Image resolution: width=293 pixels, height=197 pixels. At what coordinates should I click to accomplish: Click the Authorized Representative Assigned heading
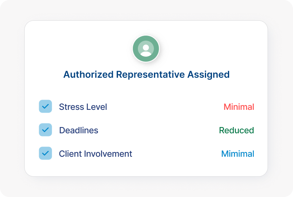(146, 74)
